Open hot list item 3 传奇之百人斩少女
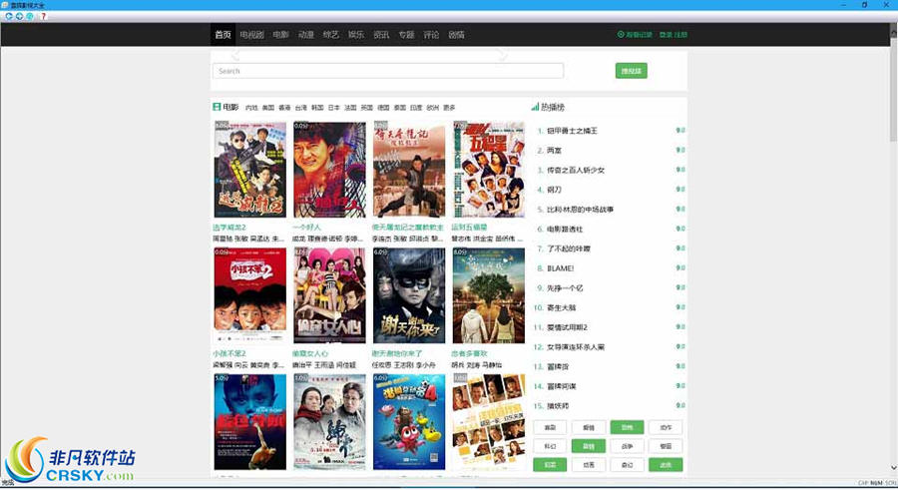The height and width of the screenshot is (490, 898). pos(576,171)
